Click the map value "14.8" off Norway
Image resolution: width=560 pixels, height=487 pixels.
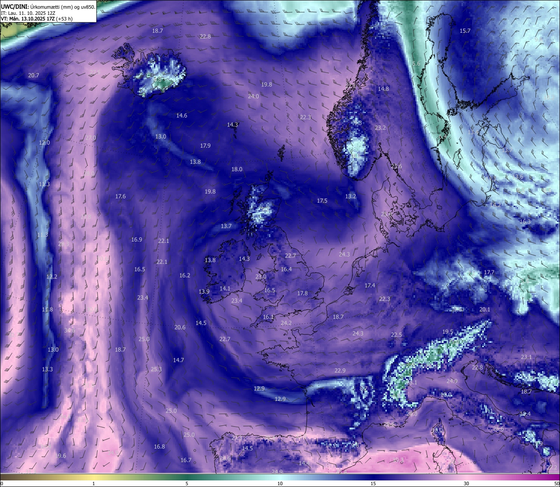383,89
